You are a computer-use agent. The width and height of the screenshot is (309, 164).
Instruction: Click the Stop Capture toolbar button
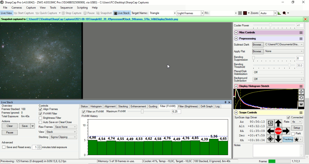coord(71,13)
